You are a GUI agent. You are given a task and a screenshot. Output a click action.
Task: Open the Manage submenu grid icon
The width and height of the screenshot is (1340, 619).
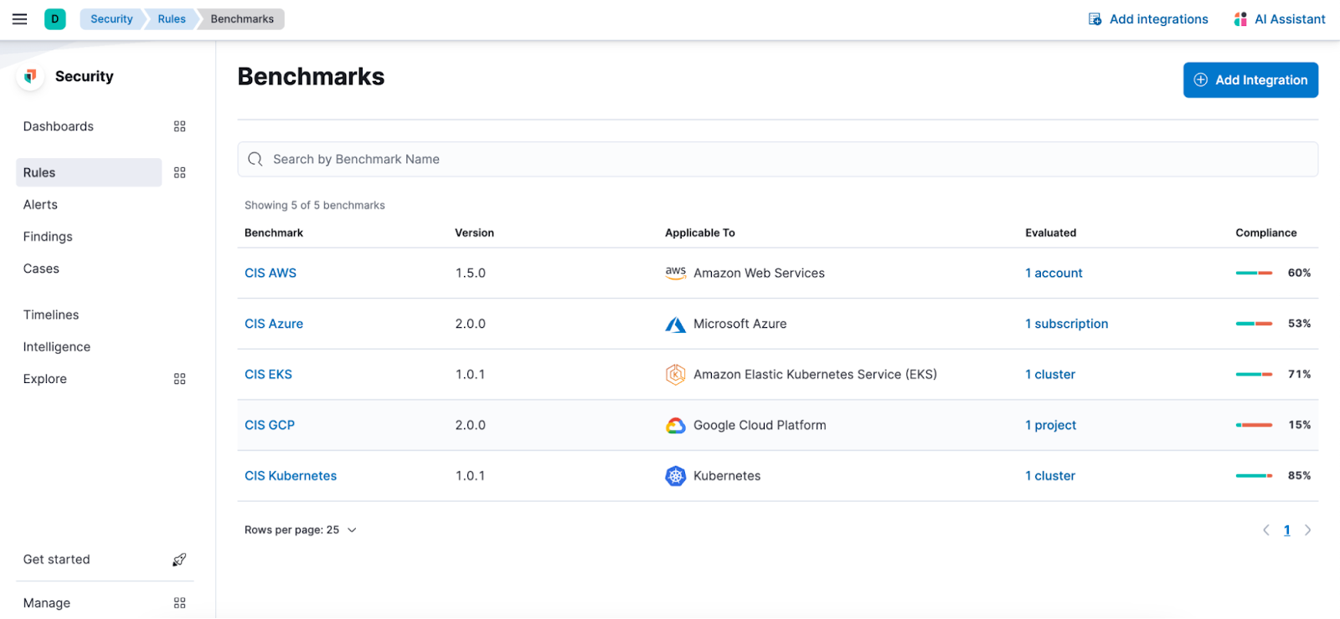[x=179, y=603]
